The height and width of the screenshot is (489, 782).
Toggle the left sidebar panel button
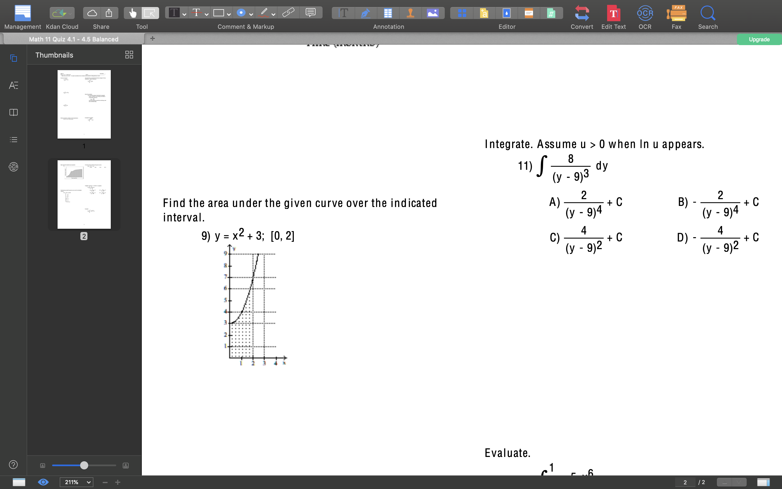pyautogui.click(x=19, y=482)
